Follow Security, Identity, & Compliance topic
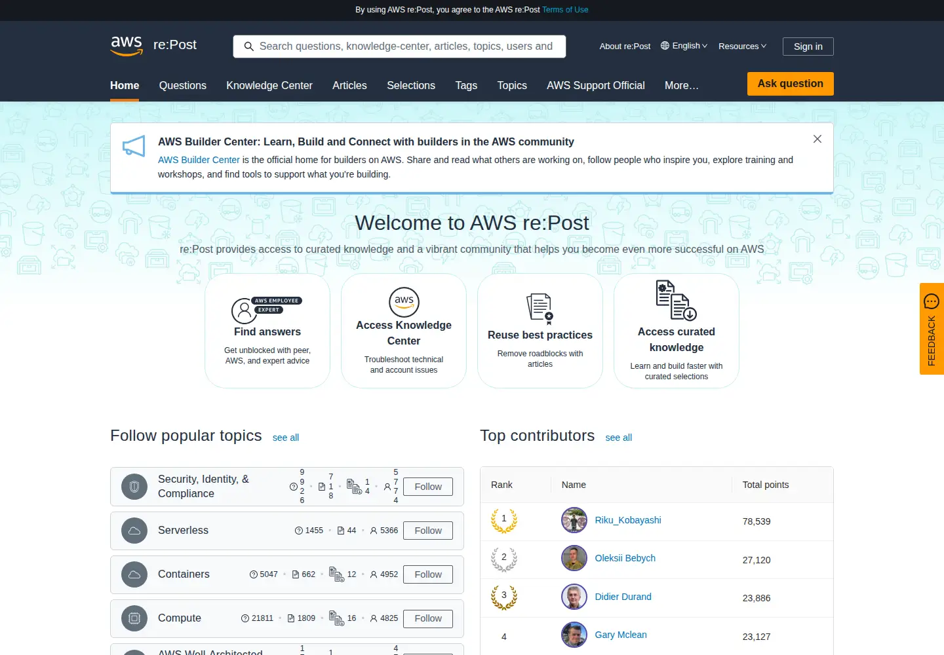Image resolution: width=944 pixels, height=655 pixels. pos(428,487)
